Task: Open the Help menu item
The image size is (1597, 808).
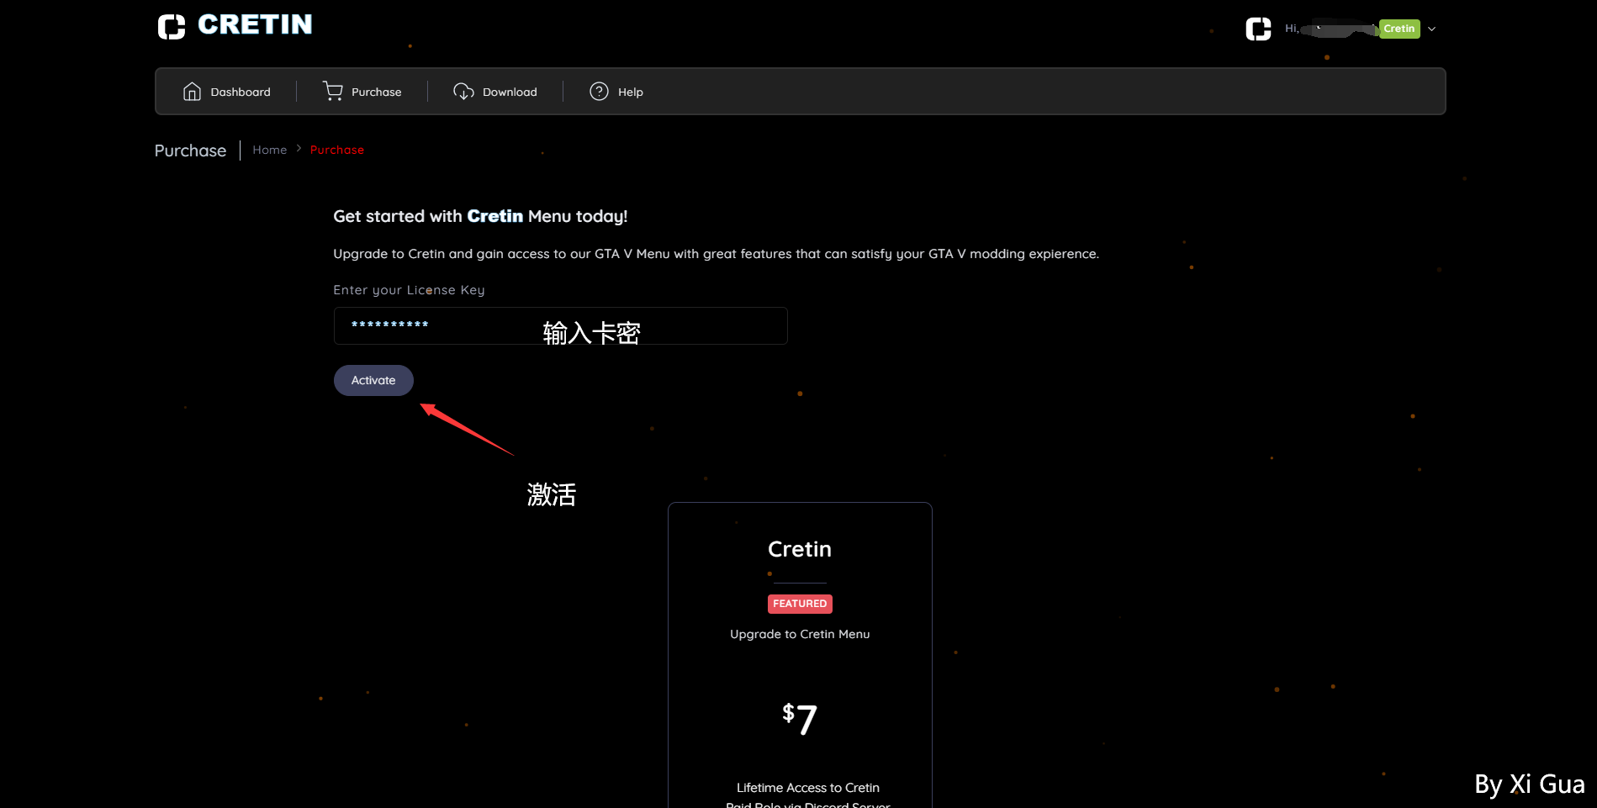Action: (x=616, y=92)
